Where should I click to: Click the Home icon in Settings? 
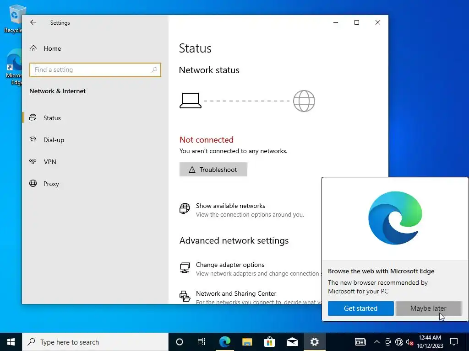coord(33,48)
